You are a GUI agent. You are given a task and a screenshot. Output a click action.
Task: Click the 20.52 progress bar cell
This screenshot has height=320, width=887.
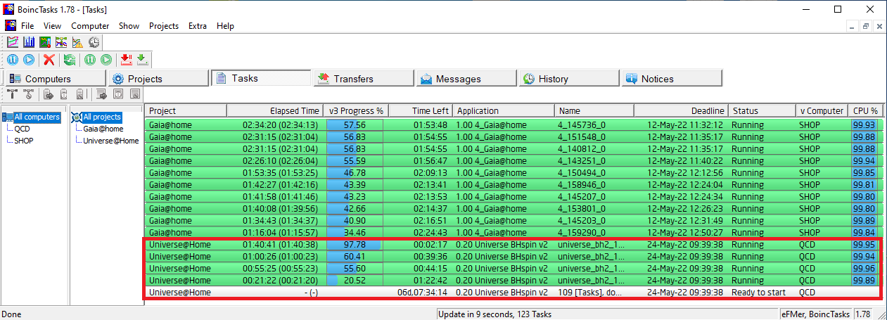[355, 280]
